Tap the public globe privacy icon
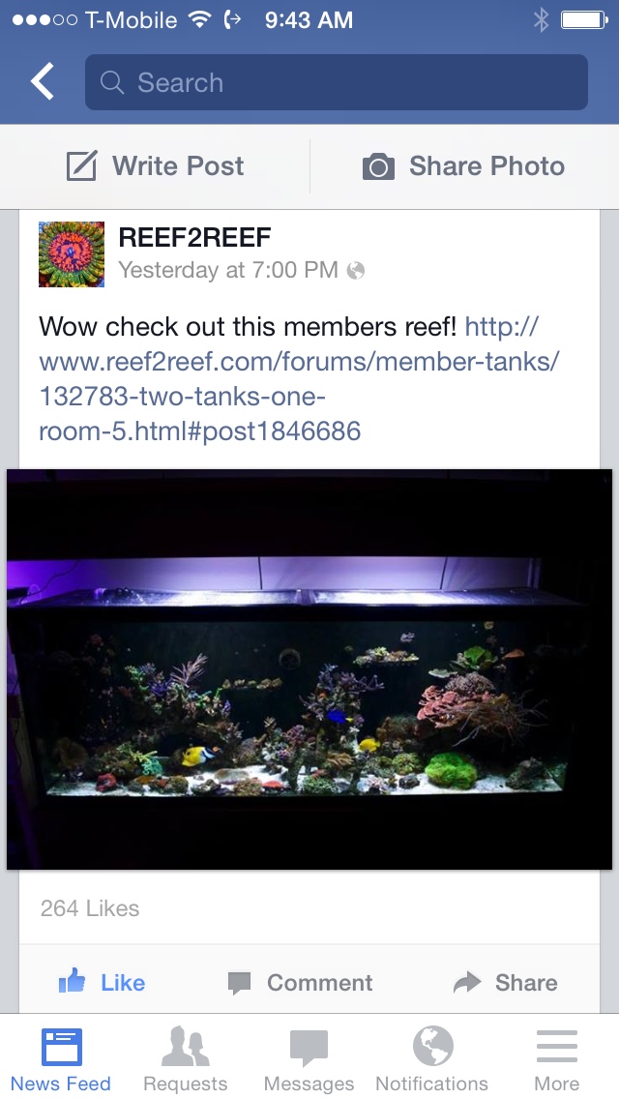The width and height of the screenshot is (619, 1099). (356, 271)
